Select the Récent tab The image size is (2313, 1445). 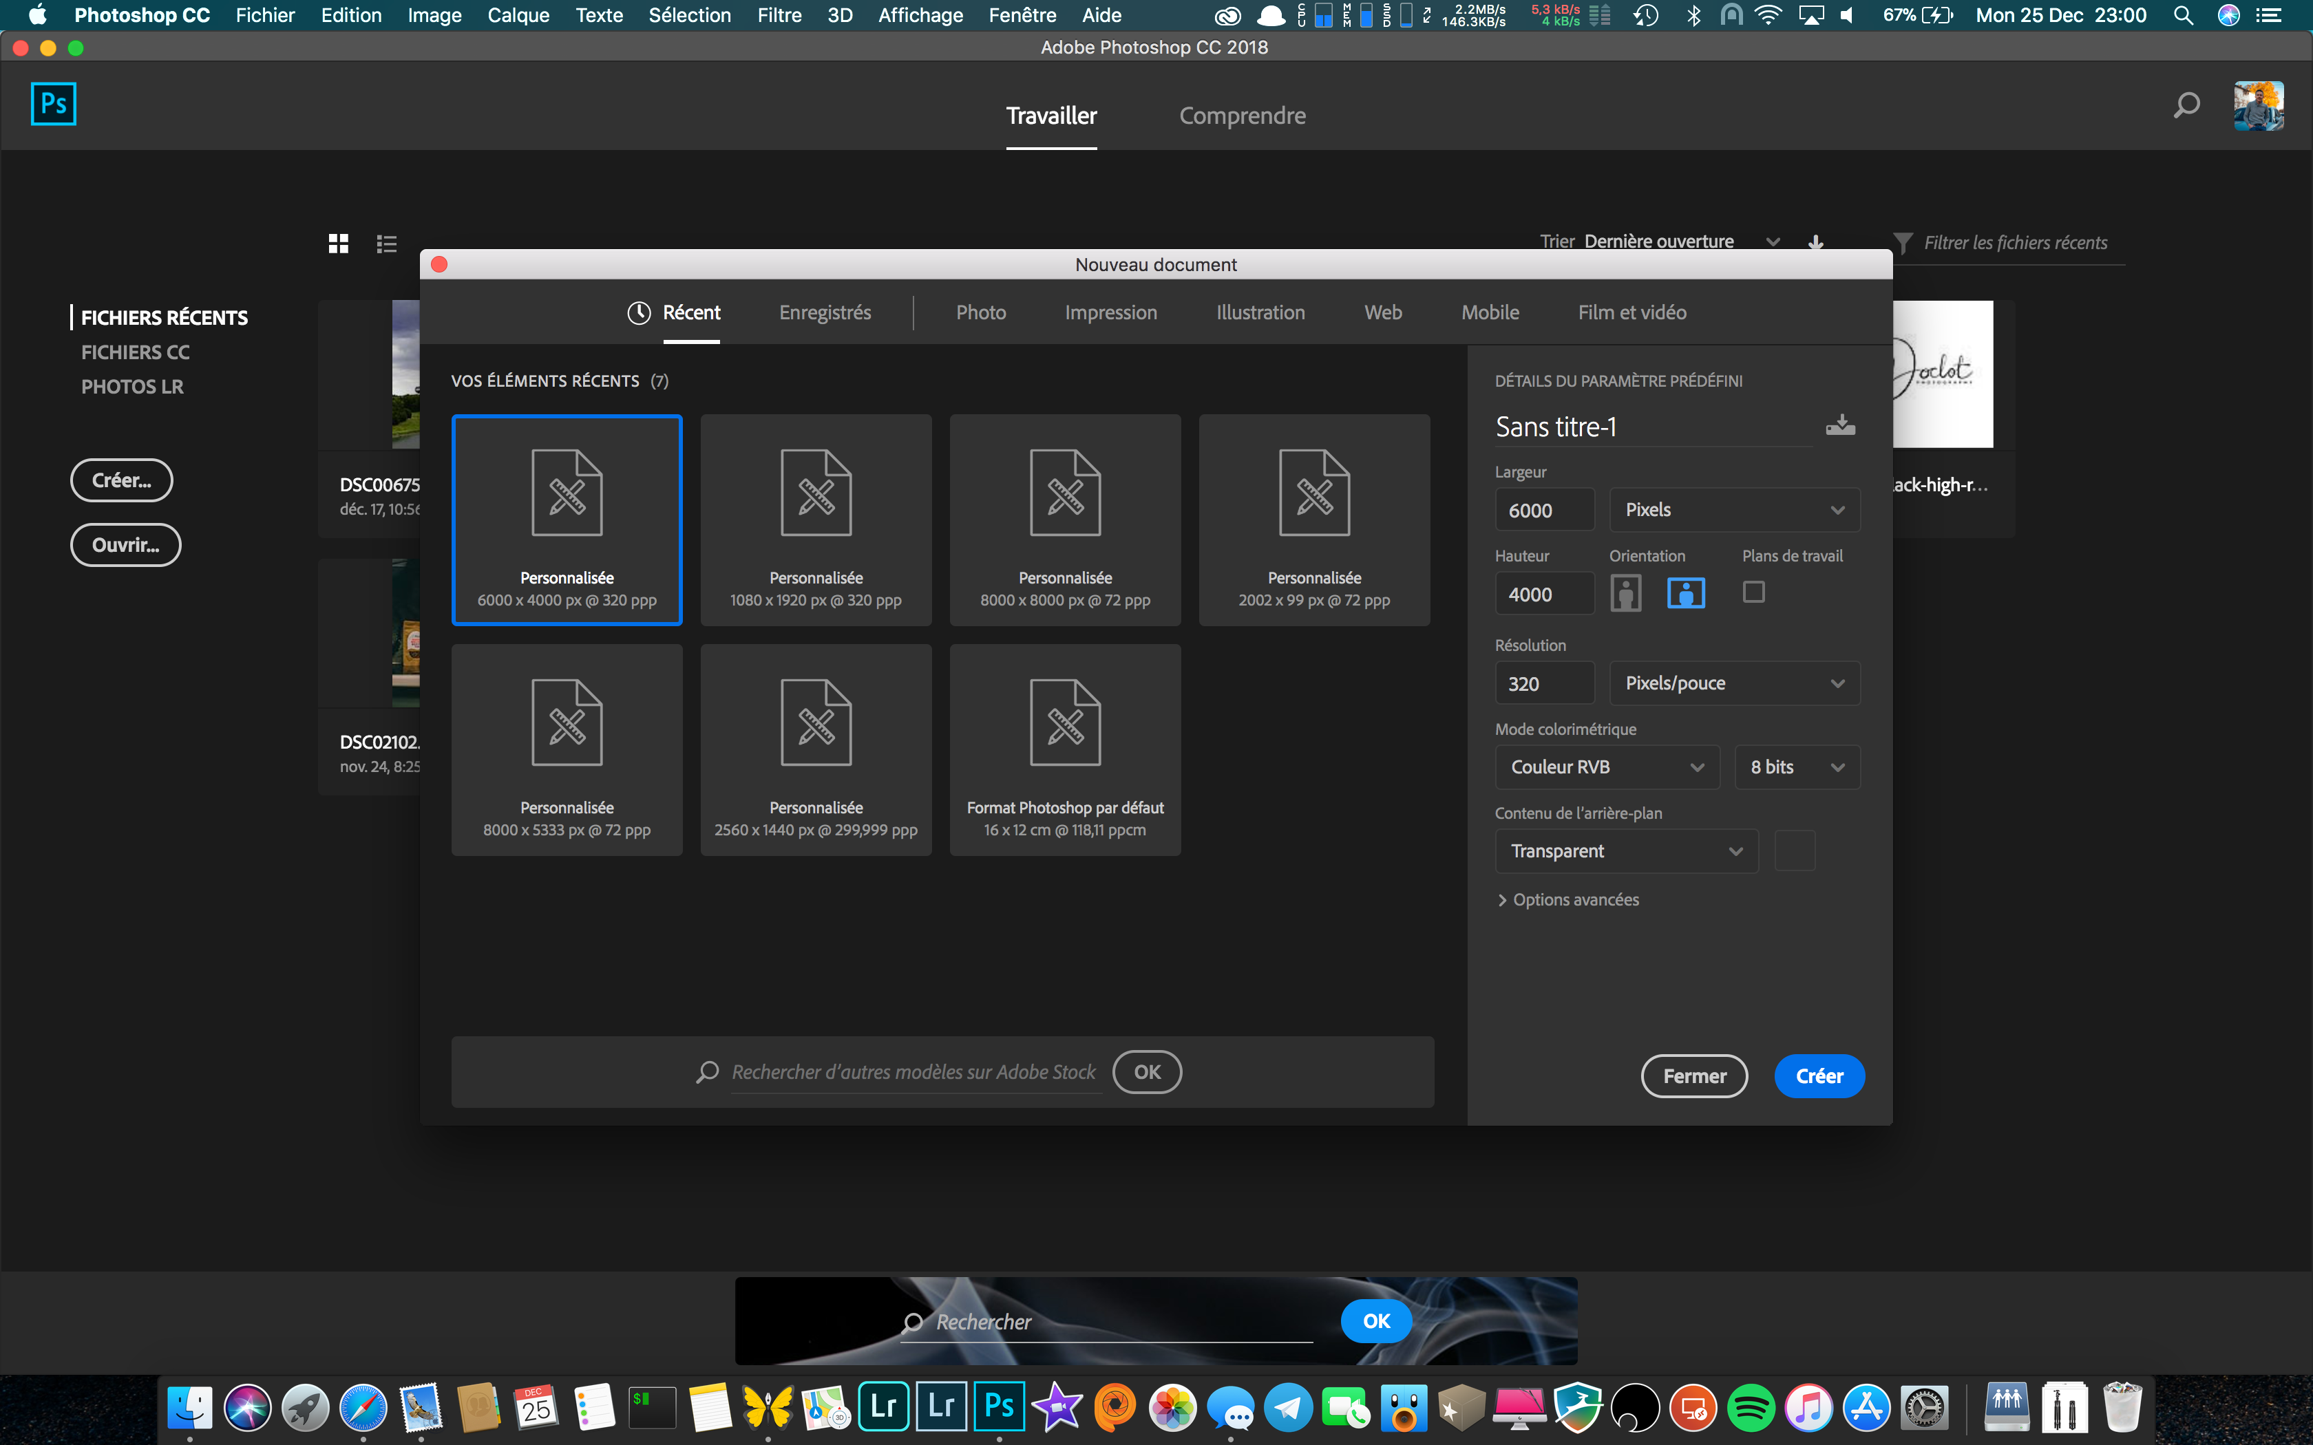click(x=675, y=312)
